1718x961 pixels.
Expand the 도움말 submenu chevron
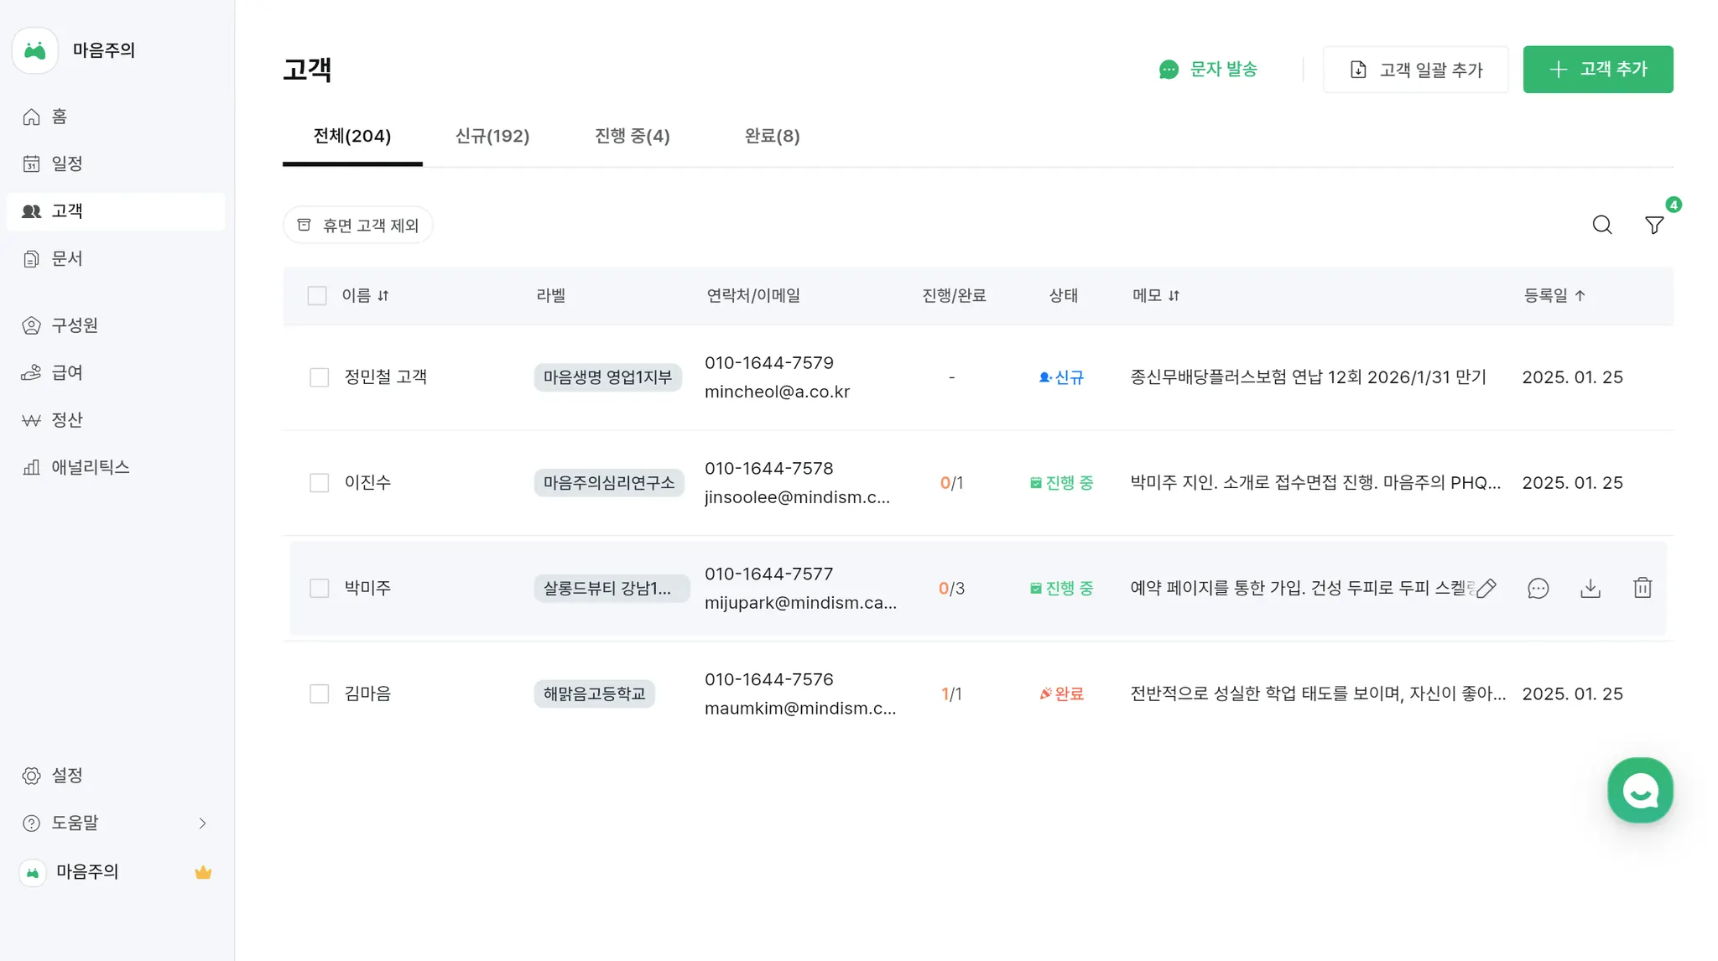(x=202, y=823)
